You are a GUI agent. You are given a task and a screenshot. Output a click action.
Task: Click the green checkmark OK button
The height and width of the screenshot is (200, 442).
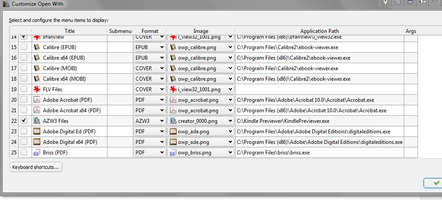433,183
